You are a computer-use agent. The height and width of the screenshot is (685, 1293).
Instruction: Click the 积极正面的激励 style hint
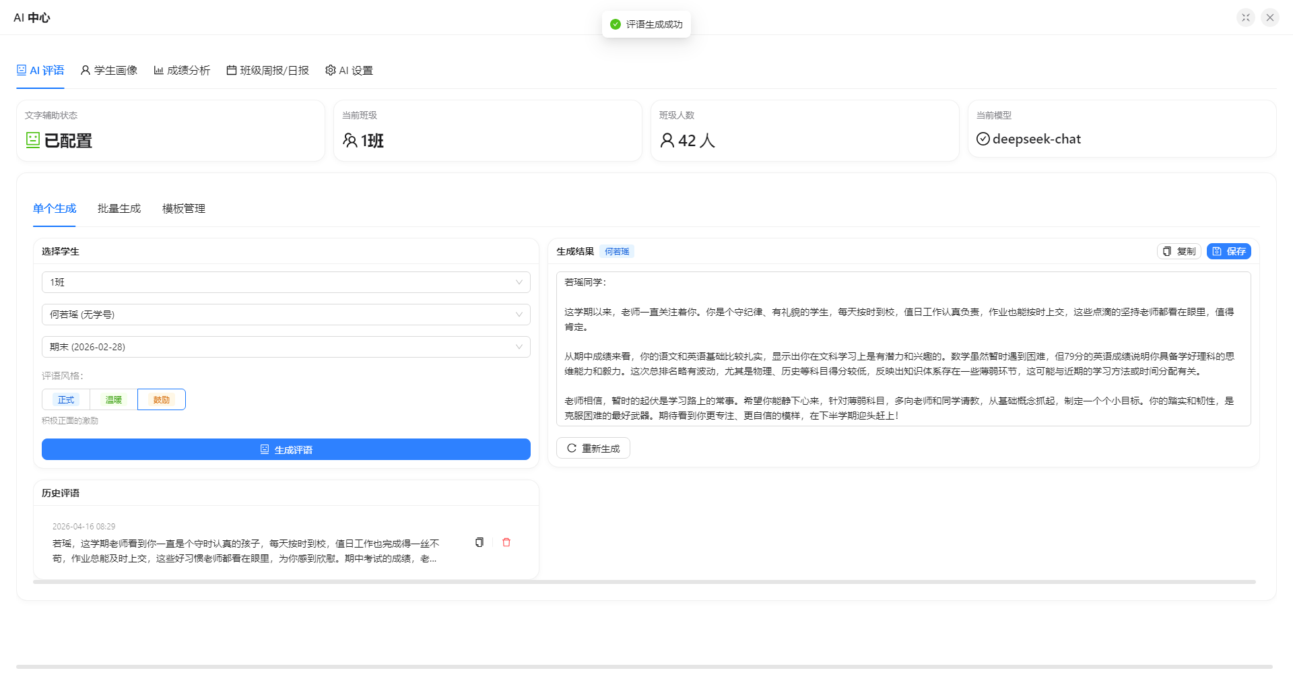click(x=70, y=420)
